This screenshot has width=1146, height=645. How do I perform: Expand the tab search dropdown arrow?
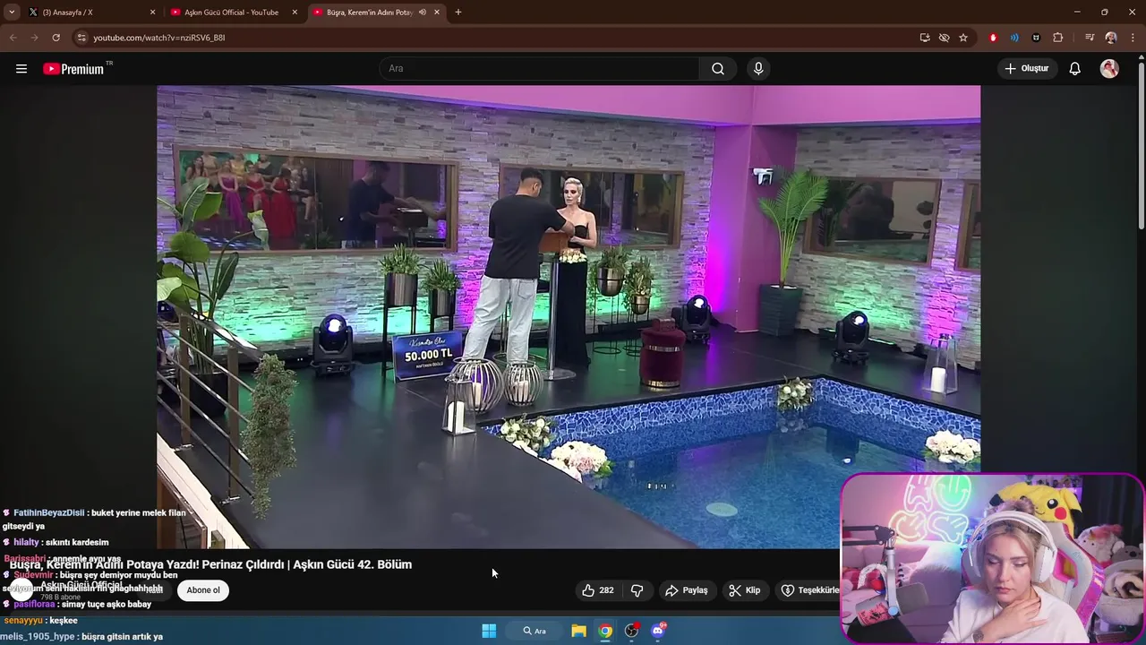click(12, 13)
